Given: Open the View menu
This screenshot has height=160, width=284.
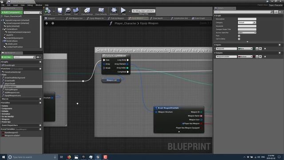Looking at the screenshot, I should (23, 5).
